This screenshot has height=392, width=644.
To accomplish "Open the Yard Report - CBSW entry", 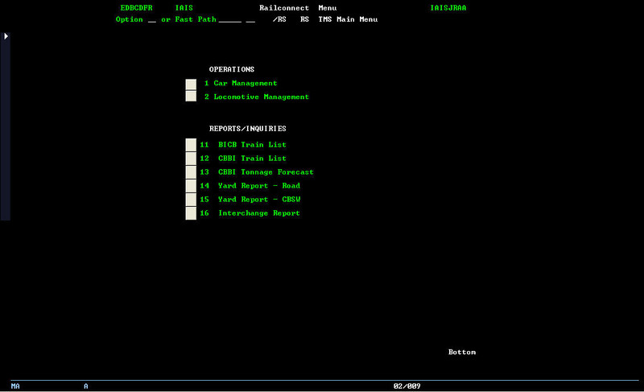I will click(259, 199).
